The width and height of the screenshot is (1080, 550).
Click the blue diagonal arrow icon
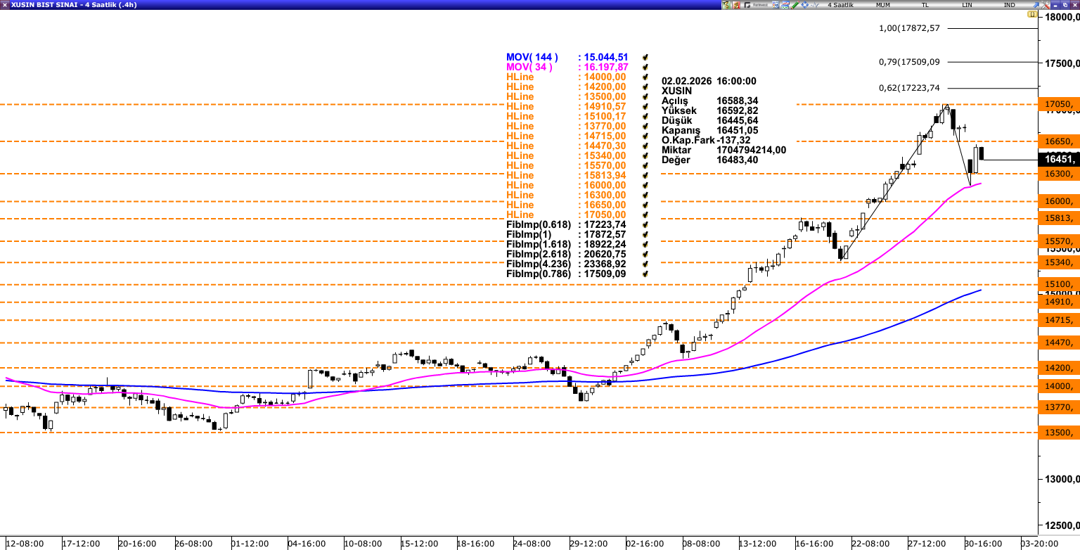pos(1036,5)
